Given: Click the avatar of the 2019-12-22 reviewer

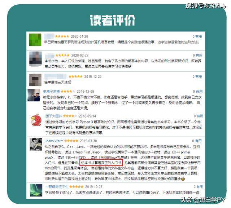Looking at the screenshot, I should (35, 79).
